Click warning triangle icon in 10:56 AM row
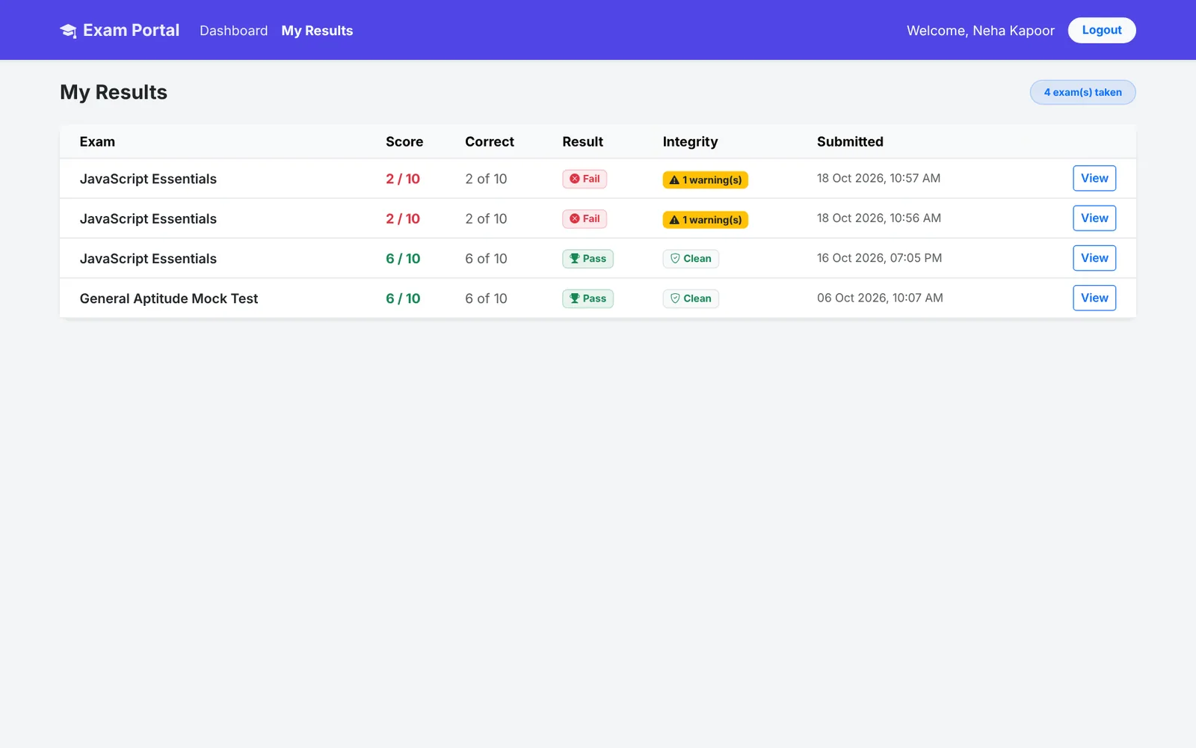This screenshot has width=1196, height=748. (x=674, y=220)
